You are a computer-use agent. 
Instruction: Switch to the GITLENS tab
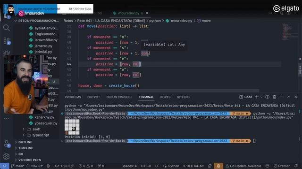pos(183,97)
